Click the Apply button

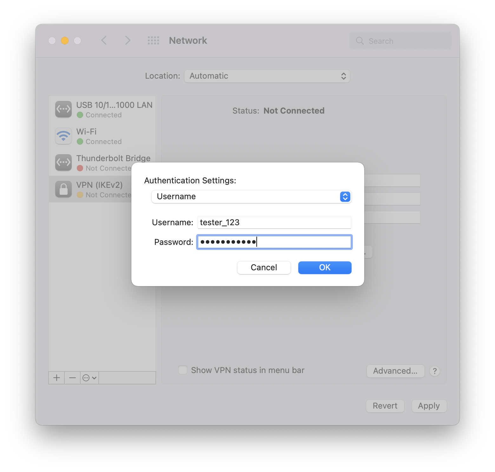[x=429, y=406]
